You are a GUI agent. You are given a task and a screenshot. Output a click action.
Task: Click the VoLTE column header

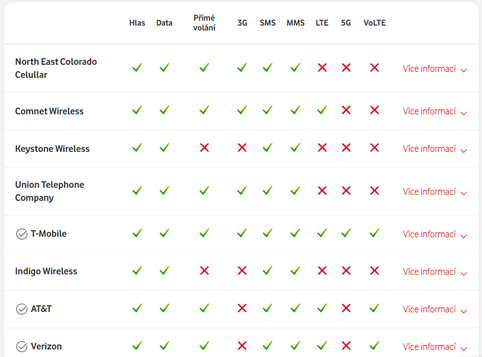(375, 23)
